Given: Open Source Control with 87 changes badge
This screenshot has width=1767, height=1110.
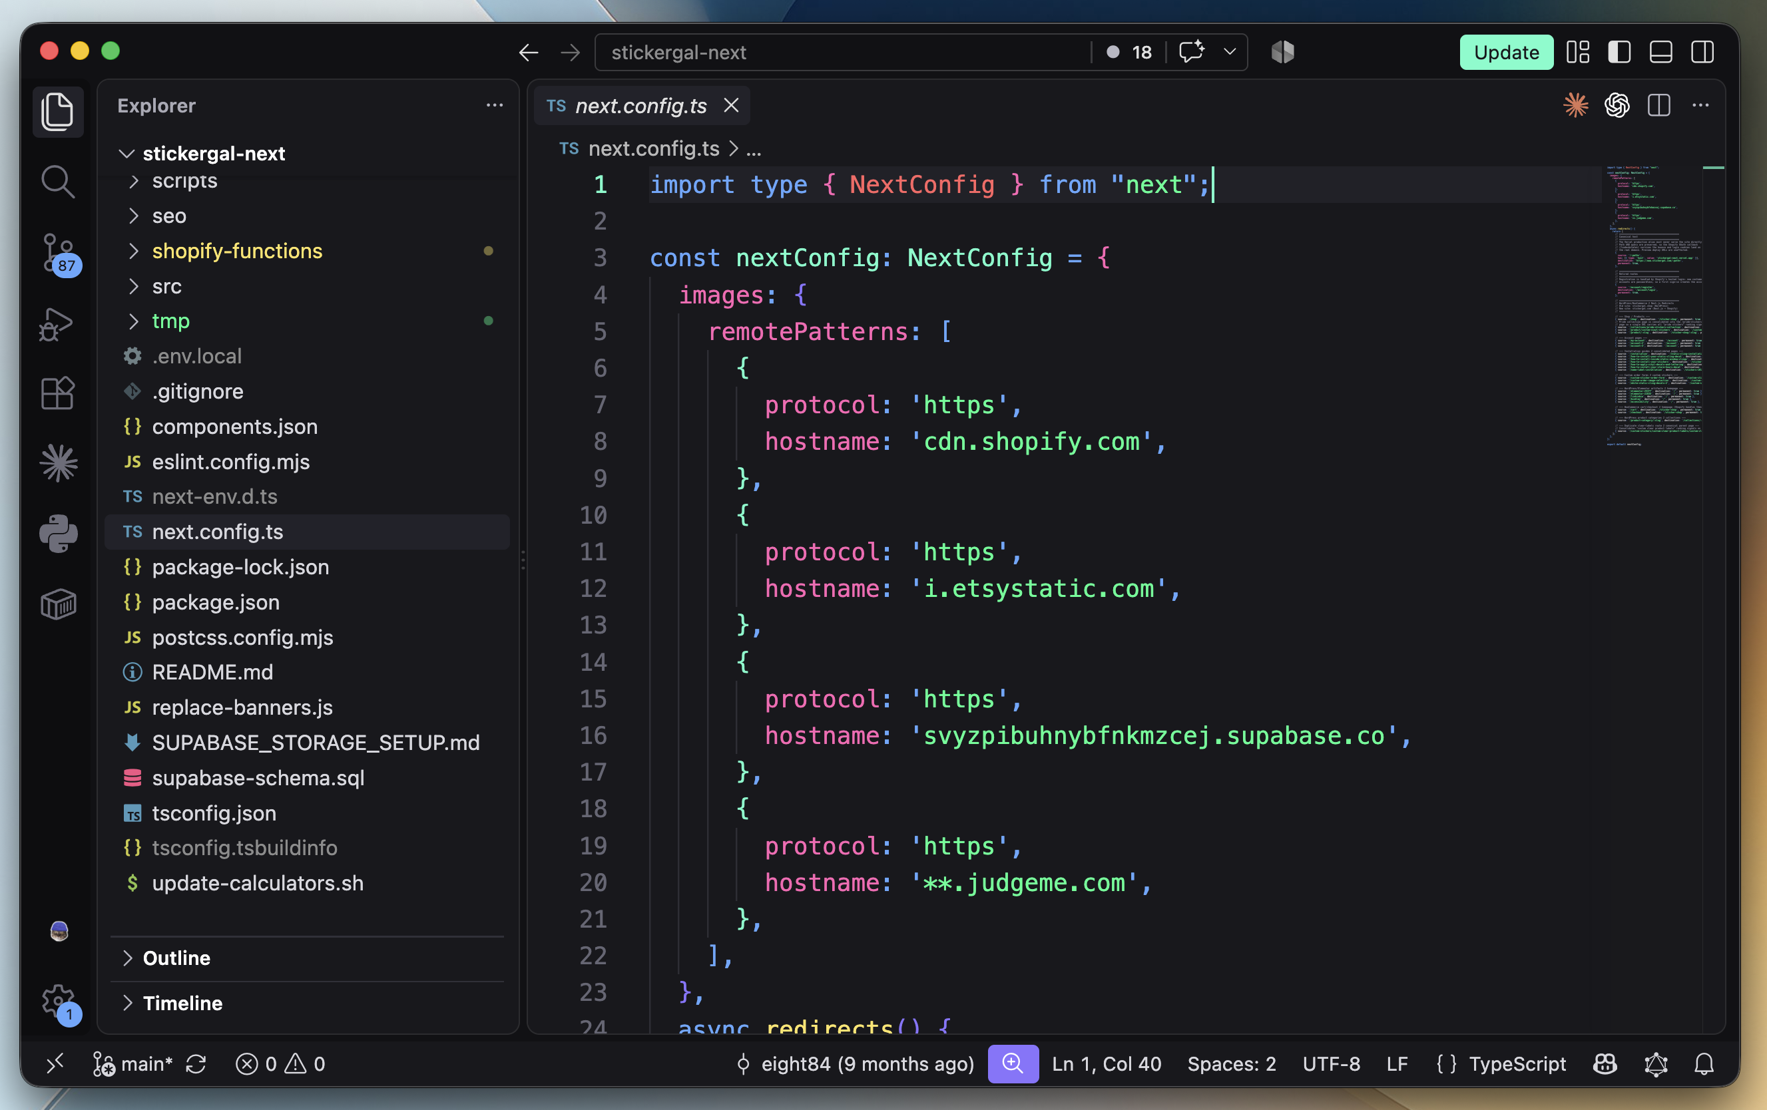Looking at the screenshot, I should point(59,254).
